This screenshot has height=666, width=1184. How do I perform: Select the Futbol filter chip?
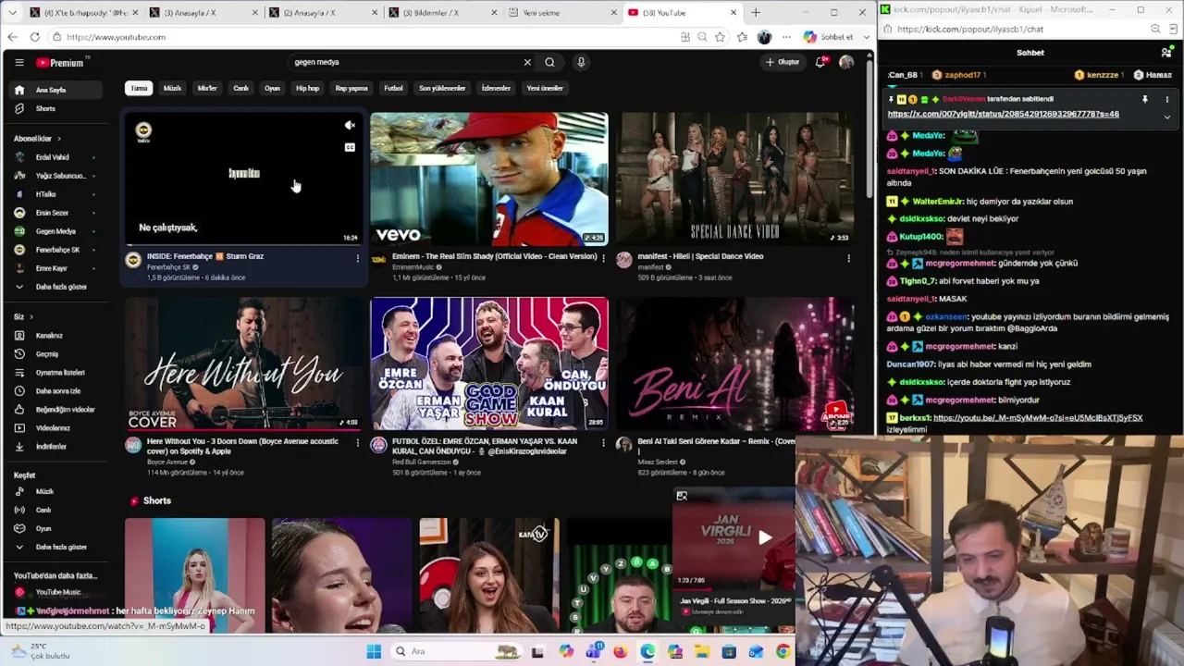pos(393,88)
